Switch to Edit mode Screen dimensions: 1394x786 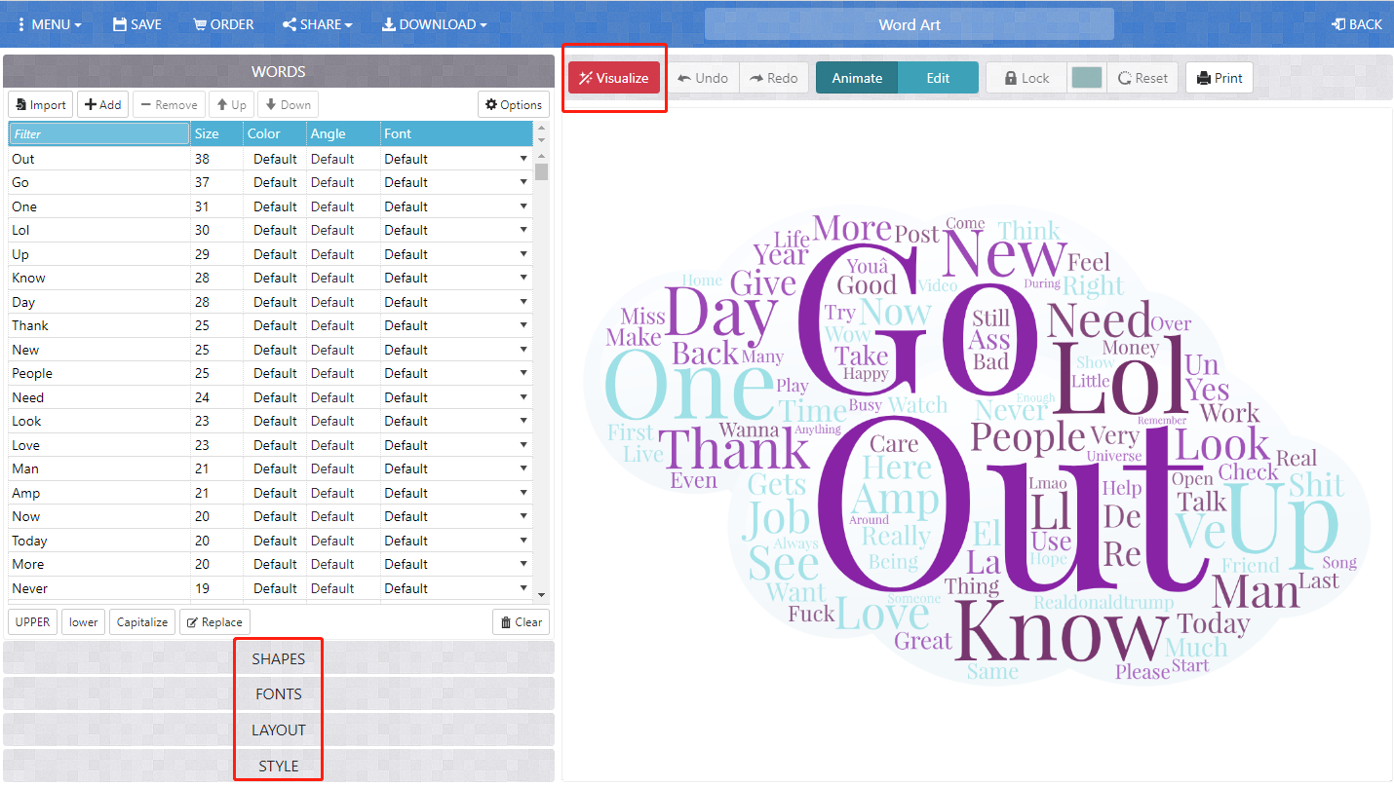pos(938,78)
